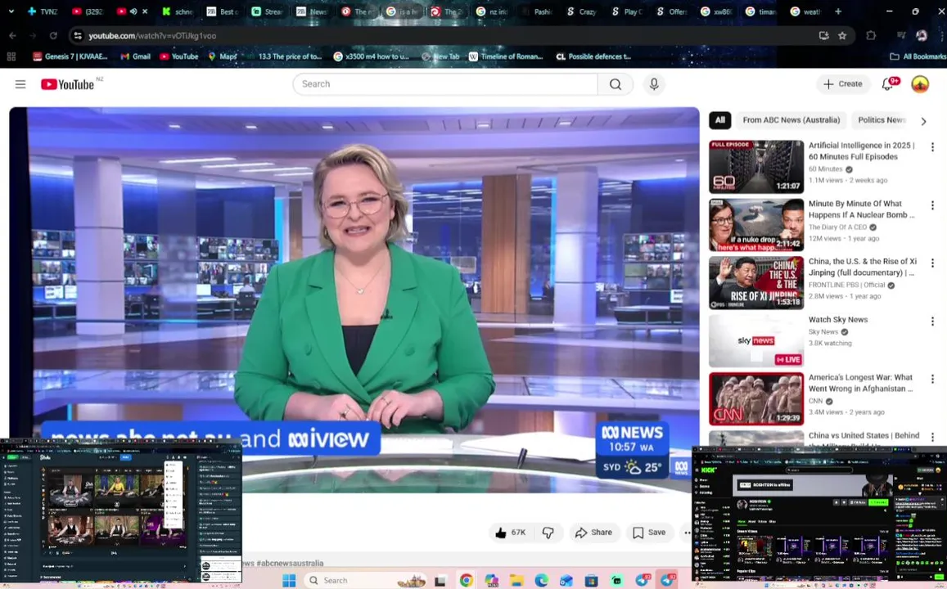The height and width of the screenshot is (589, 947).
Task: Go to the YouTube home logo
Action: tap(67, 84)
